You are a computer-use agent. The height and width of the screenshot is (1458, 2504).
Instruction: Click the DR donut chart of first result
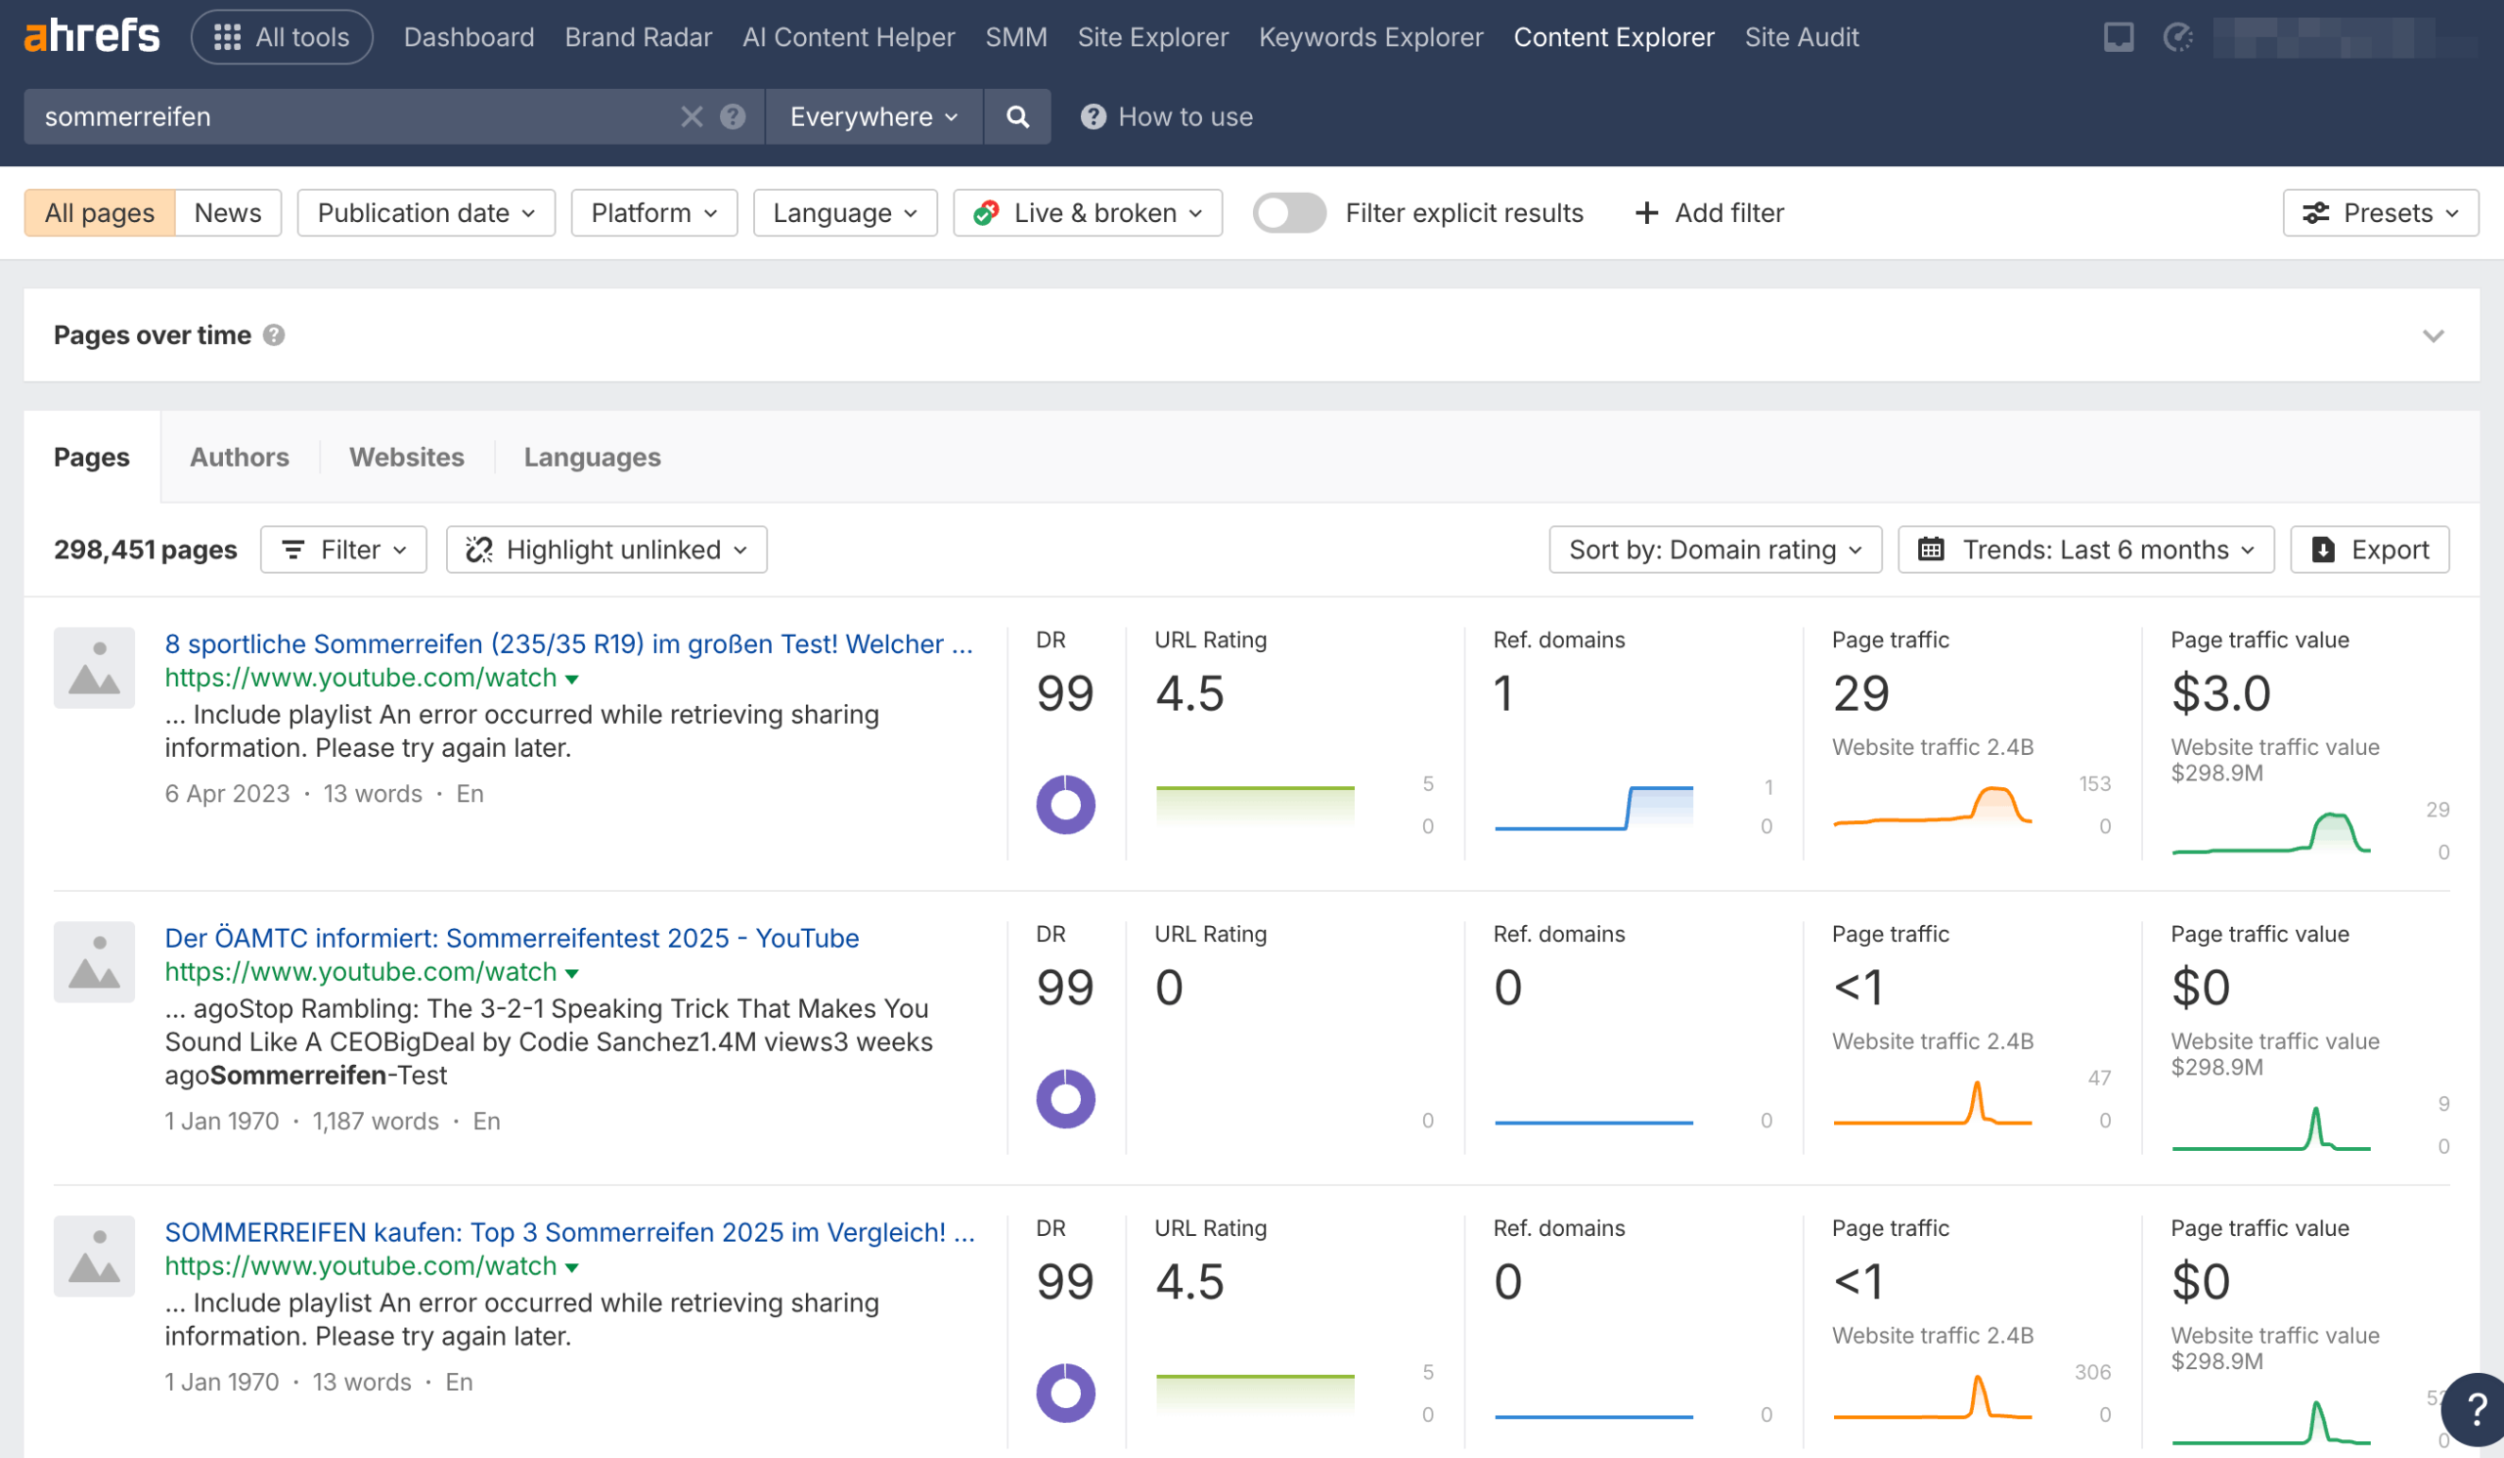tap(1065, 805)
